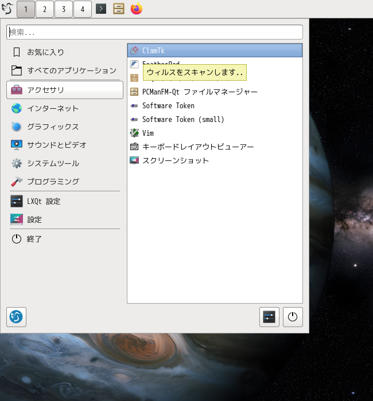Expand the LXQt settings (LXQt 設定) submenu
The height and width of the screenshot is (401, 373).
point(44,201)
